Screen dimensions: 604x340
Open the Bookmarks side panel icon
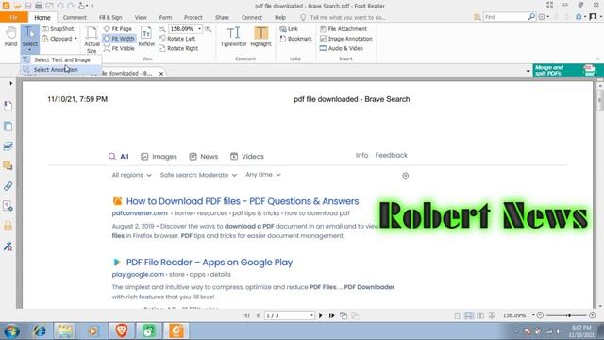tap(8, 106)
